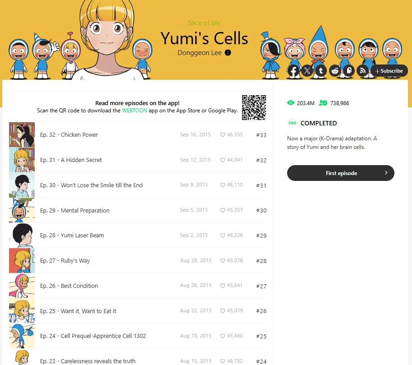Viewport: 412px width, 365px height.
Task: Open the RSS feed icon
Action: click(x=363, y=71)
